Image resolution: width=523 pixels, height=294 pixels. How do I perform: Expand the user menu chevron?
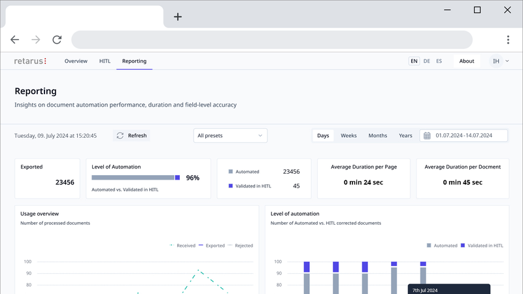click(507, 61)
